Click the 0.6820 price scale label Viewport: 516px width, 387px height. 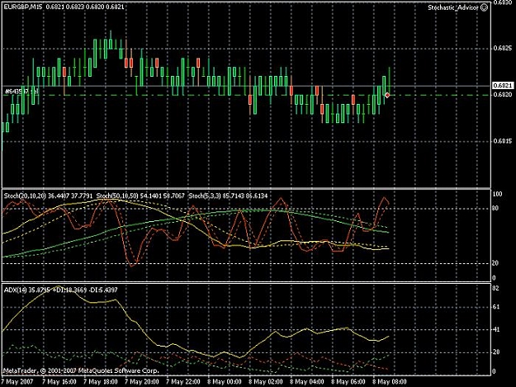click(503, 95)
